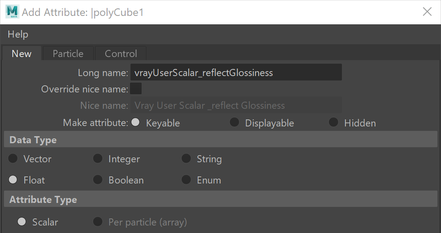Click the disabled Nice name field
441x233 pixels.
coord(236,105)
